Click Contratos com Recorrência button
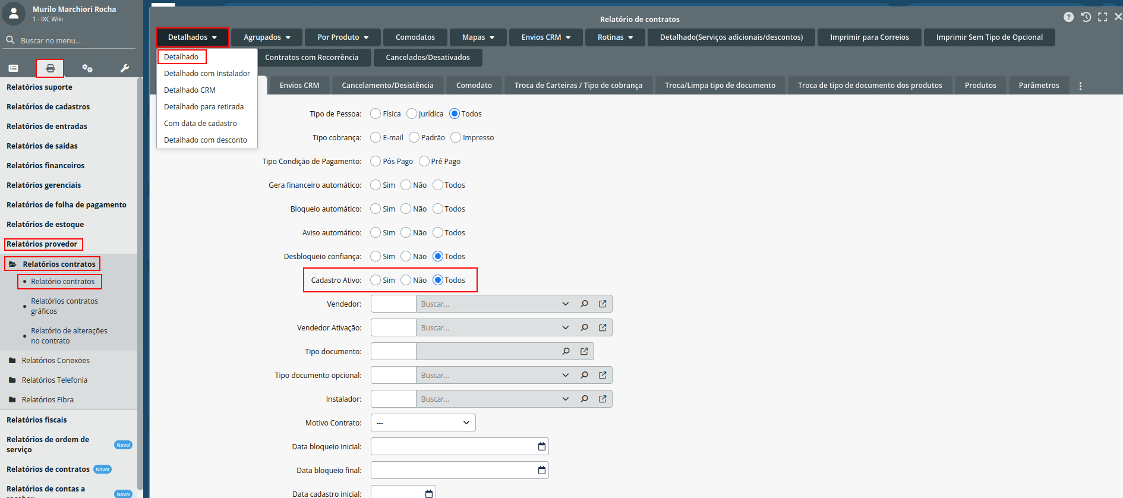This screenshot has height=498, width=1123. tap(311, 57)
